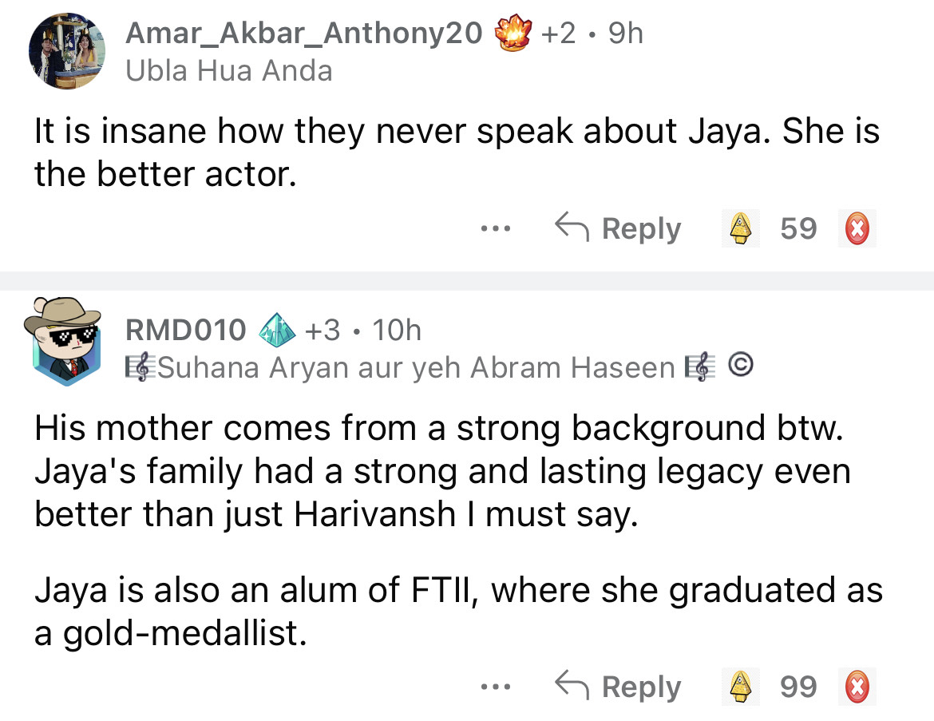
Task: Click the "Suhana Aryan aur yeh Abram Haseen" flair
Action: coord(415,367)
